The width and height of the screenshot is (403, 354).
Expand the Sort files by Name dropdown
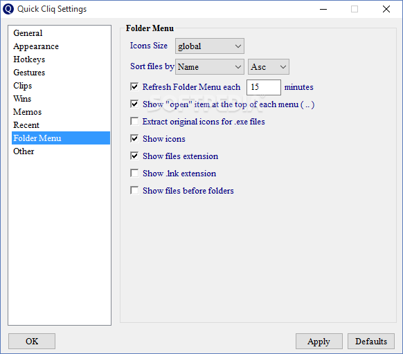pyautogui.click(x=210, y=67)
